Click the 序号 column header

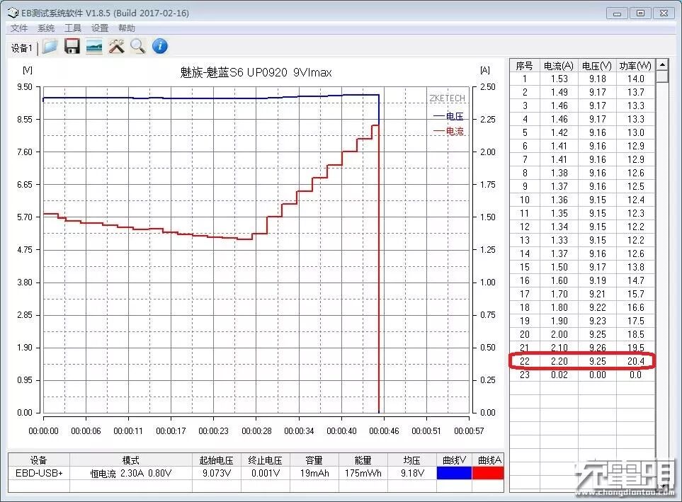pyautogui.click(x=524, y=66)
